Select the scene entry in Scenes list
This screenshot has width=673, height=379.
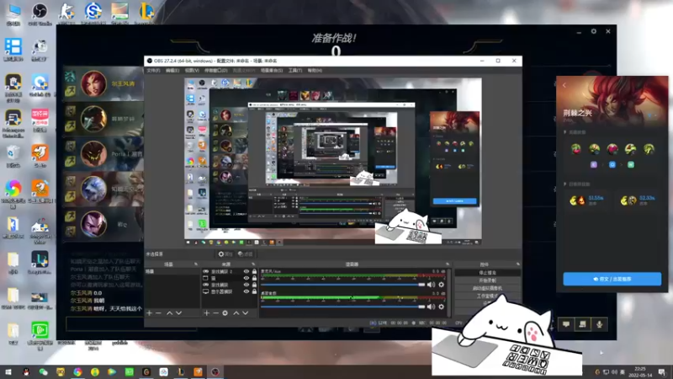click(x=172, y=271)
